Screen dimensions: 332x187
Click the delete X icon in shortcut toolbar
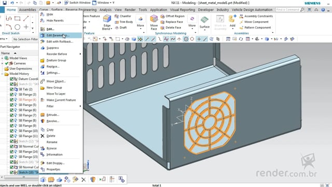click(84, 180)
